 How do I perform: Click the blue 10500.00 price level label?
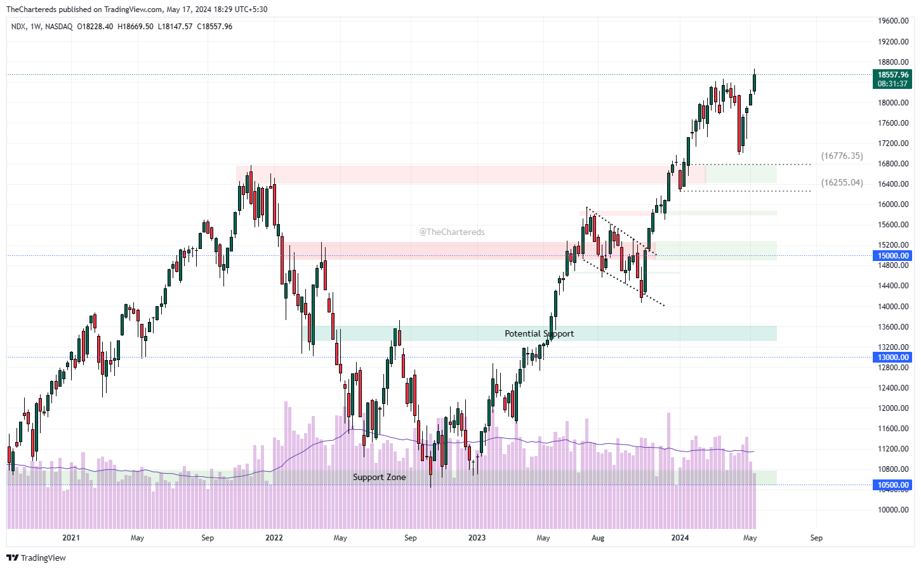click(892, 485)
